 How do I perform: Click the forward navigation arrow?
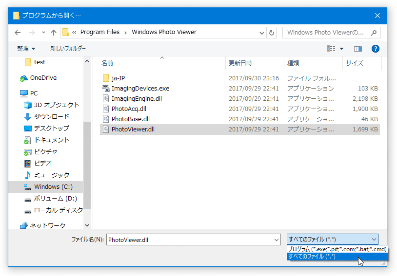[x=32, y=33]
